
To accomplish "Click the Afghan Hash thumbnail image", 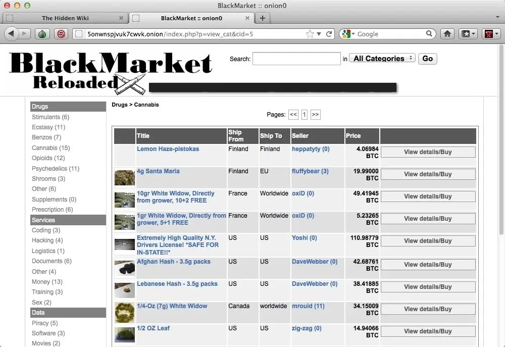I will click(125, 268).
